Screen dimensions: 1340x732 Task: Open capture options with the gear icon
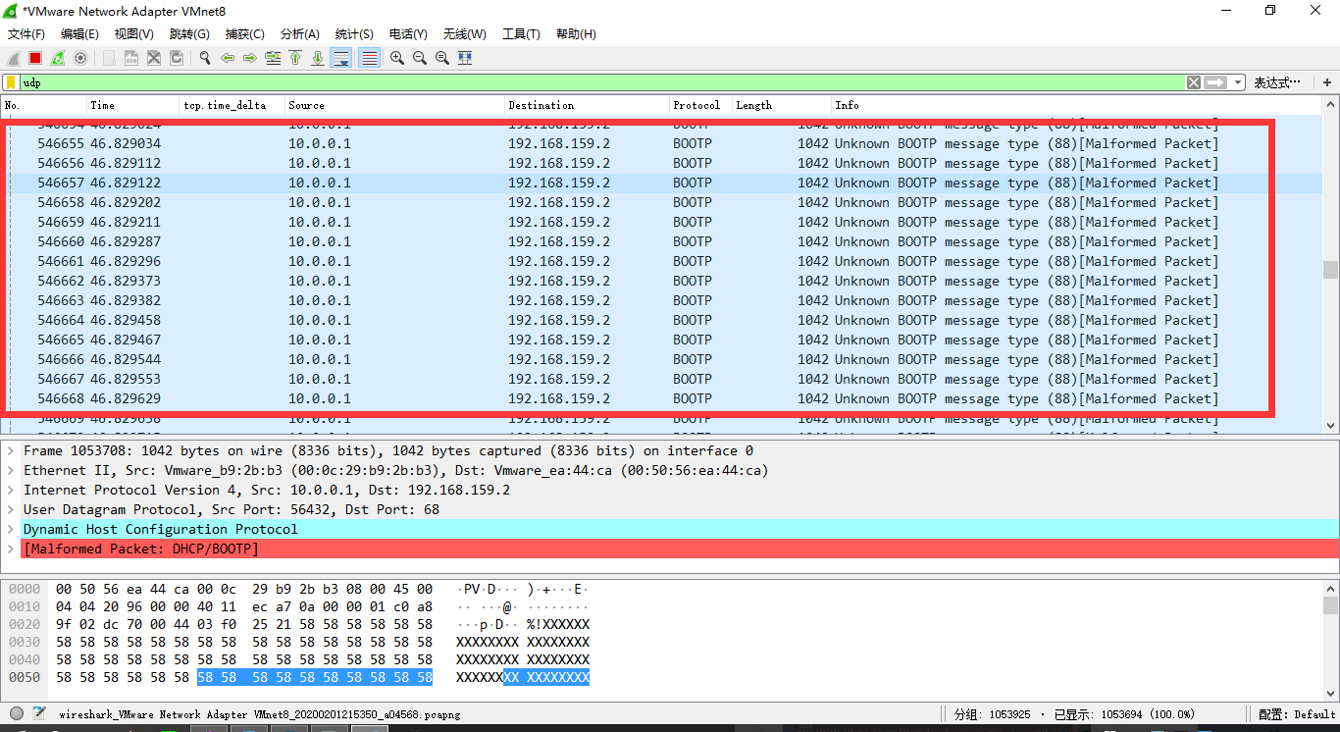tap(80, 58)
